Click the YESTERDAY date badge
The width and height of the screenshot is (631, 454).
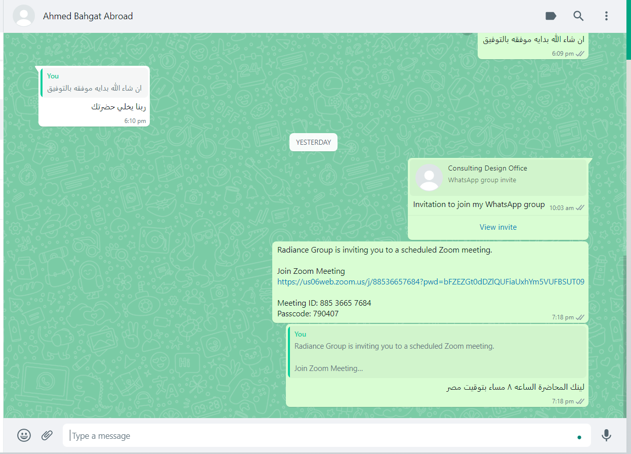click(x=313, y=142)
